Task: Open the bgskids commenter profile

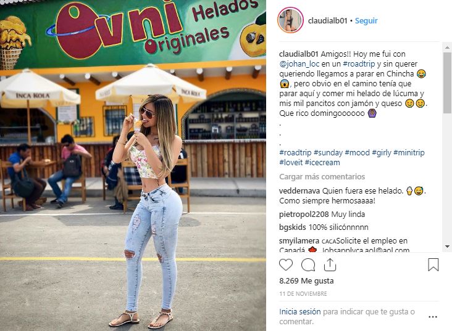Action: tap(292, 227)
